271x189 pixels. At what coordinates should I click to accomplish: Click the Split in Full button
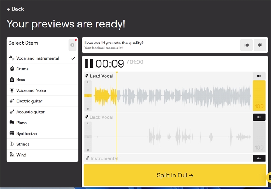[x=175, y=175]
